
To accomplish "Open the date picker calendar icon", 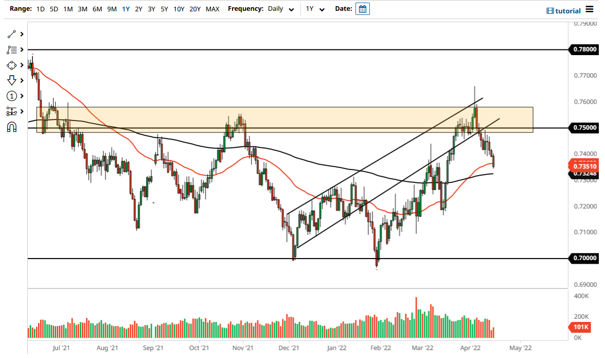I will pos(363,9).
